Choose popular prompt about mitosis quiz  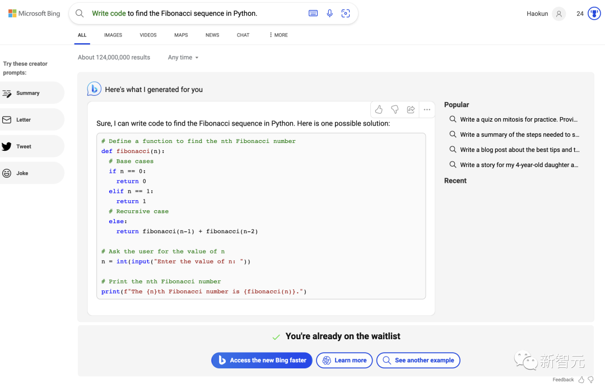coord(518,119)
